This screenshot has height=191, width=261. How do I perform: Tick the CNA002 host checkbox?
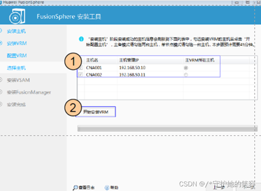81,75
